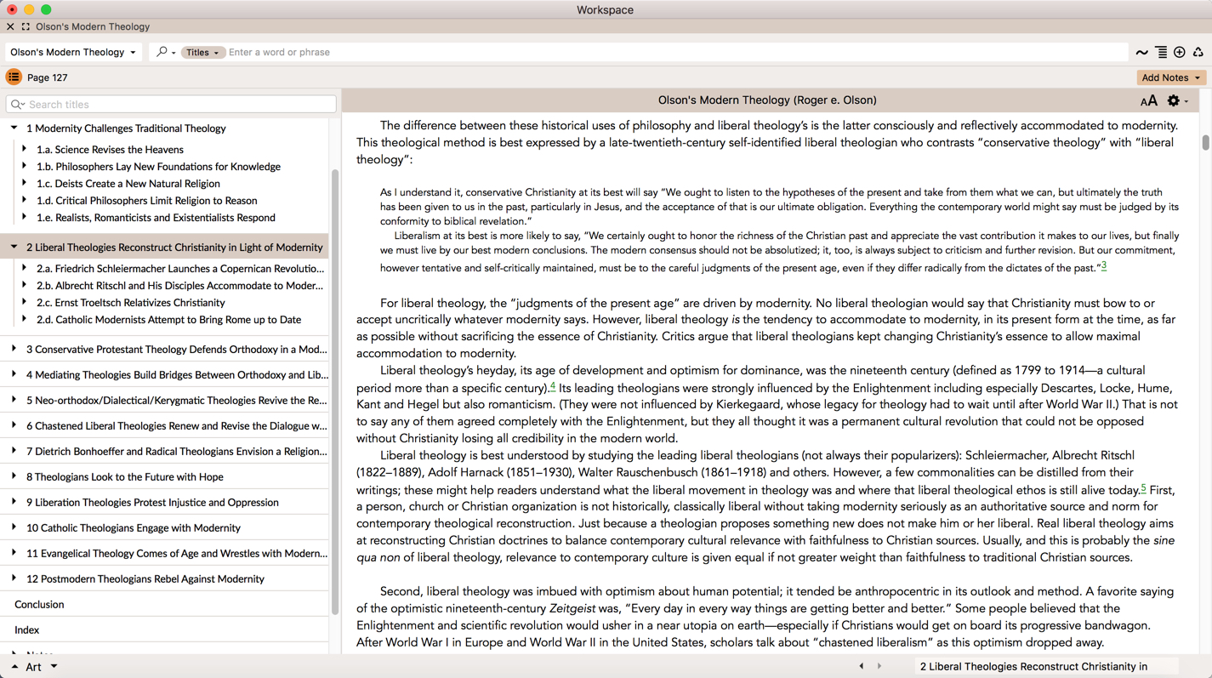Expand 2.c. Ernst Troeltsch Relativizes Christianity

(24, 302)
